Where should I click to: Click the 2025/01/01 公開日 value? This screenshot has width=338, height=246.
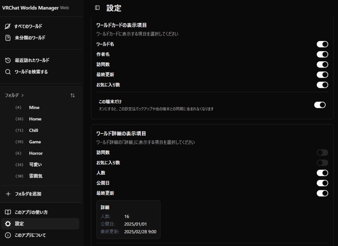(135, 224)
